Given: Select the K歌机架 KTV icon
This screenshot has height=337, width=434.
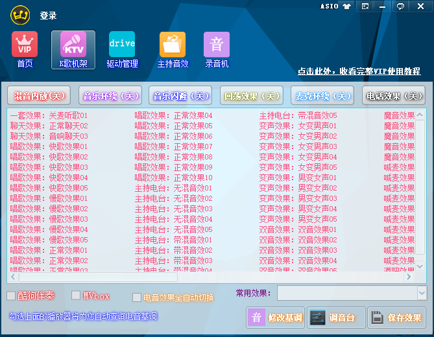Looking at the screenshot, I should (x=73, y=44).
